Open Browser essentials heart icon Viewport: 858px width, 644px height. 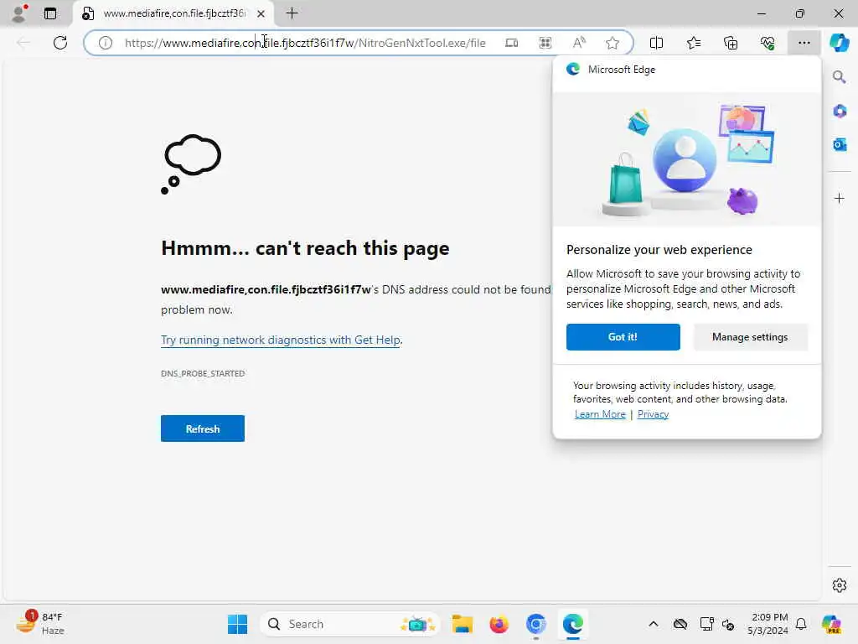click(768, 43)
